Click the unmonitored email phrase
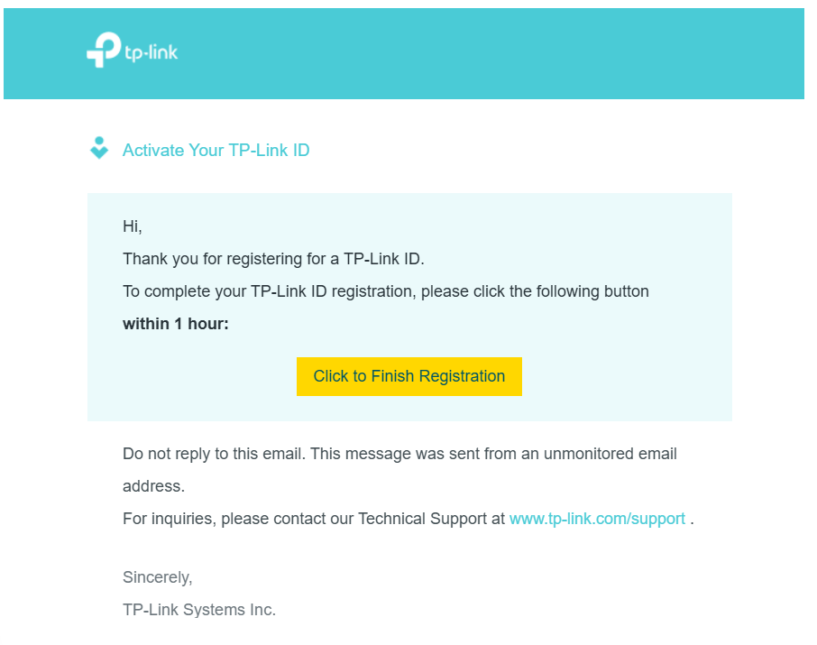This screenshot has height=645, width=817. tap(610, 454)
